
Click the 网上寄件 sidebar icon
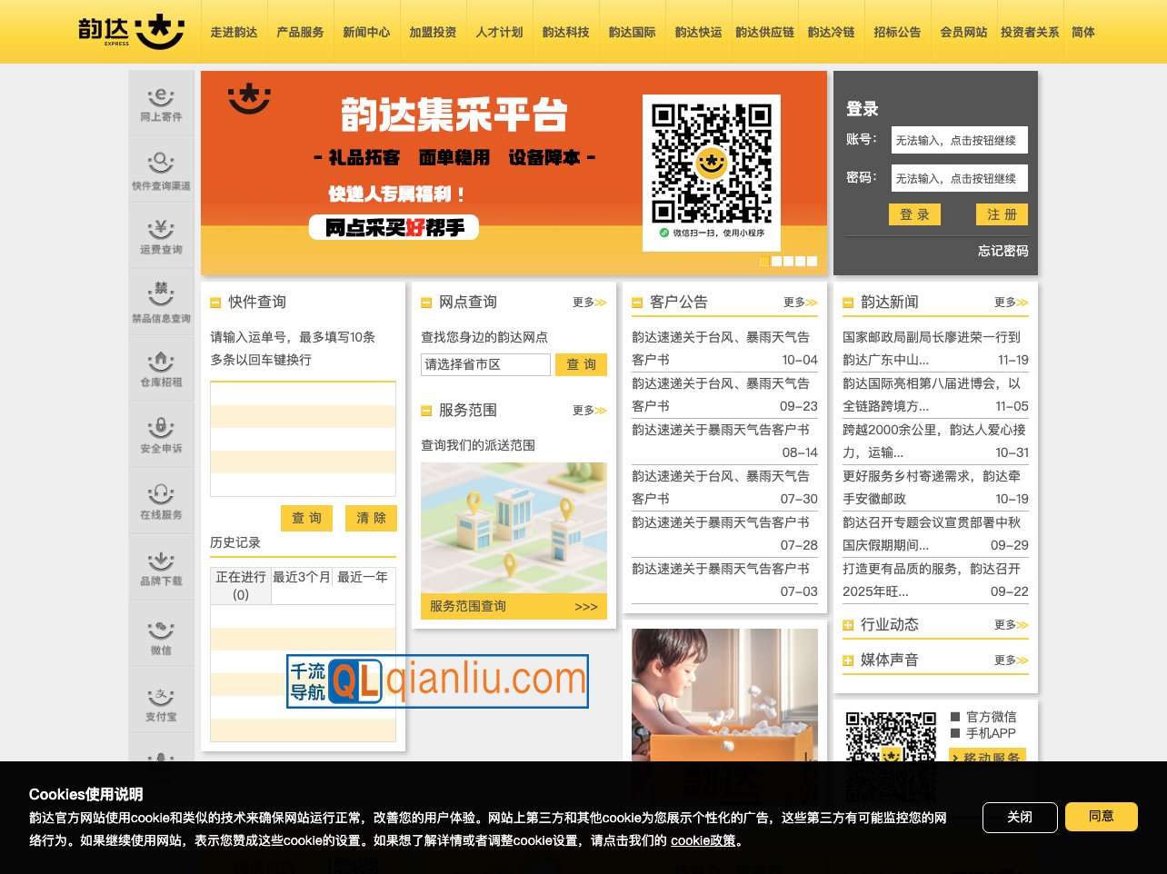(x=161, y=104)
